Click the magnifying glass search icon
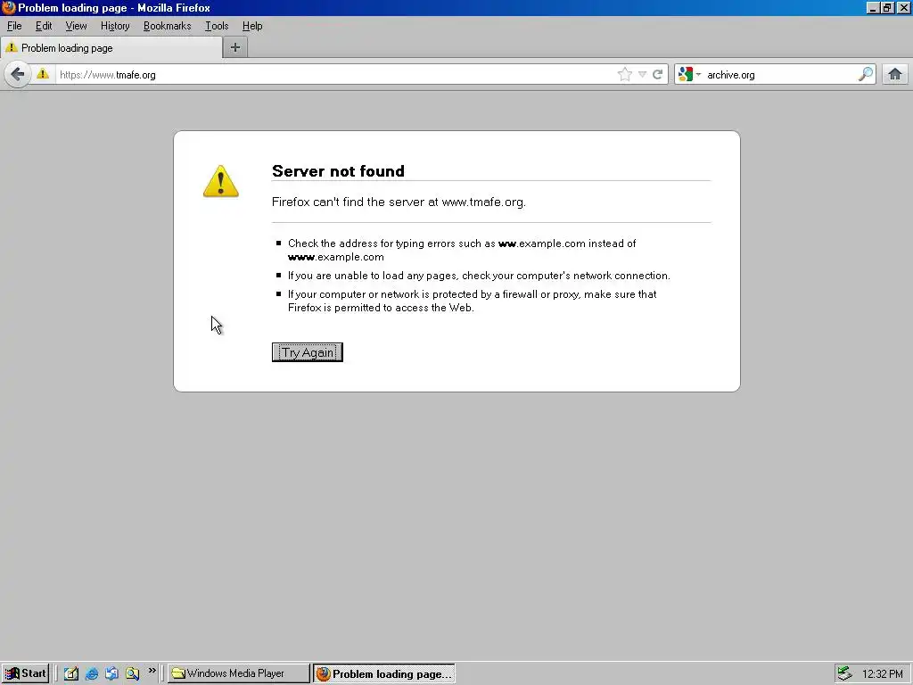 (x=865, y=74)
